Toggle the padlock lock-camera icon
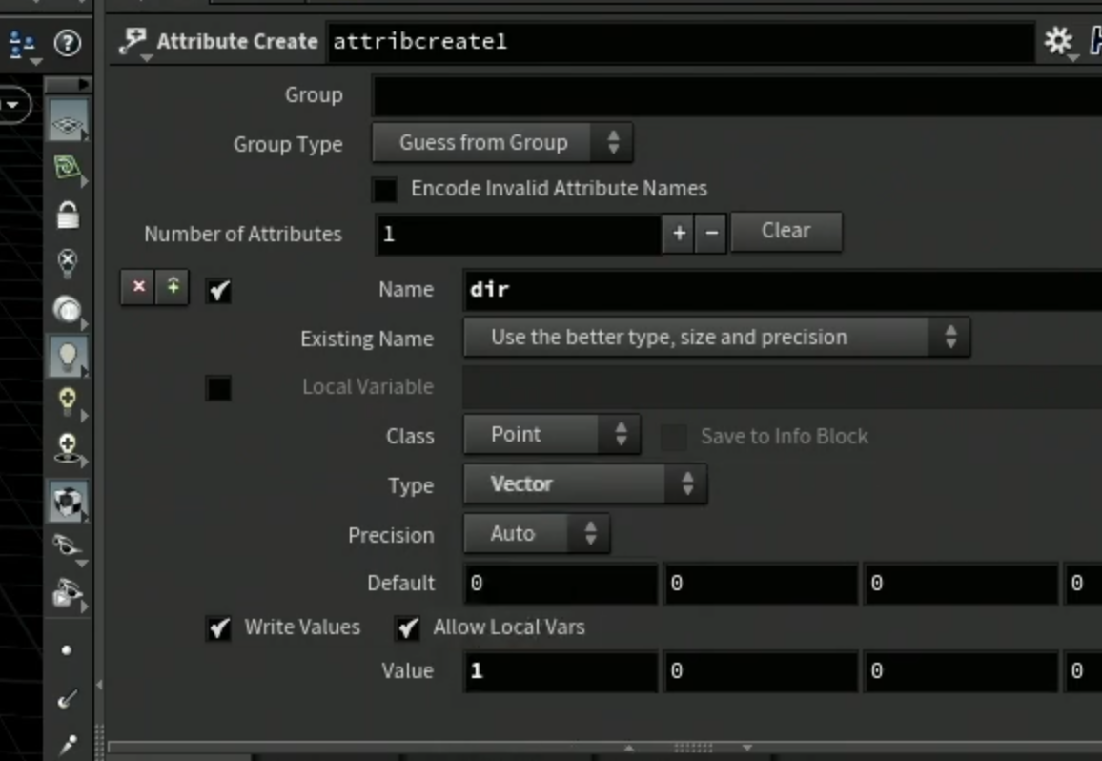The image size is (1102, 761). (68, 216)
